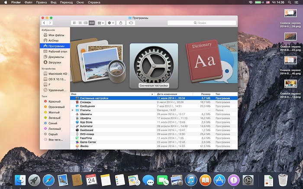The width and height of the screenshot is (303, 189).
Task: Open the Вид menu
Action: point(54,2)
